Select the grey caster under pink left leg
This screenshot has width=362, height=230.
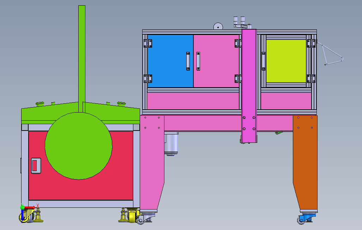coord(145,218)
